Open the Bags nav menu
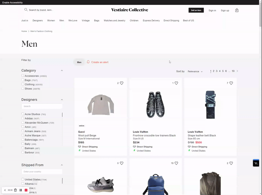 click(97, 21)
